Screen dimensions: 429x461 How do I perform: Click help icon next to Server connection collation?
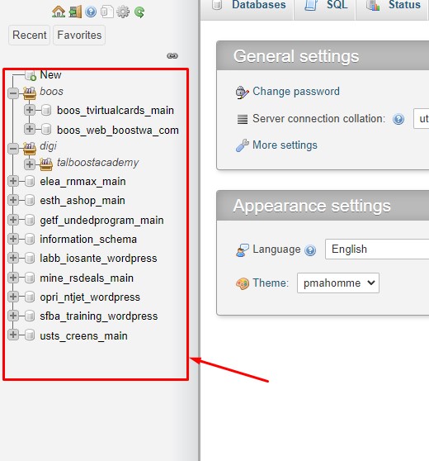click(x=398, y=119)
